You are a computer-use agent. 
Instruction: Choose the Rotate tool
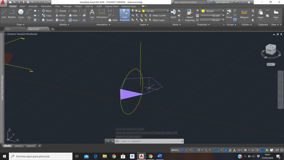coord(61,11)
